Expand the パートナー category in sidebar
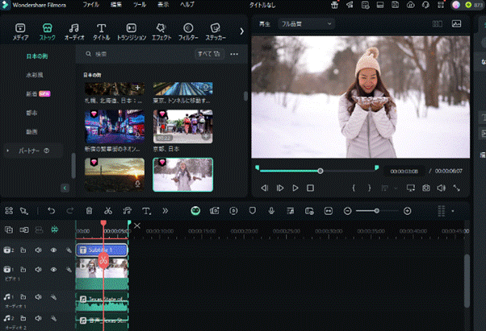This screenshot has width=486, height=331. point(9,151)
